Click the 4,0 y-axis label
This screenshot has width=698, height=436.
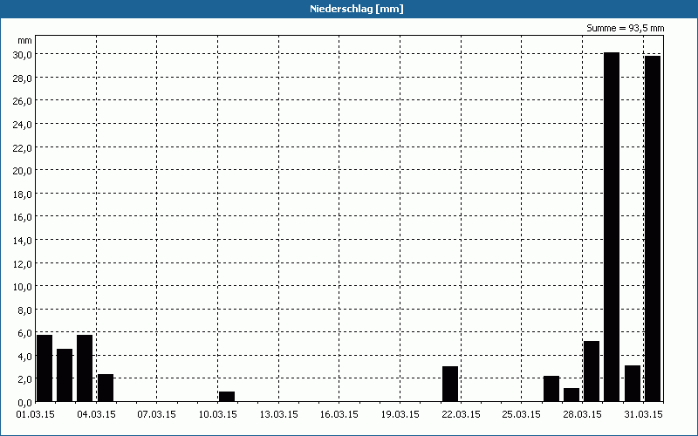(24, 357)
